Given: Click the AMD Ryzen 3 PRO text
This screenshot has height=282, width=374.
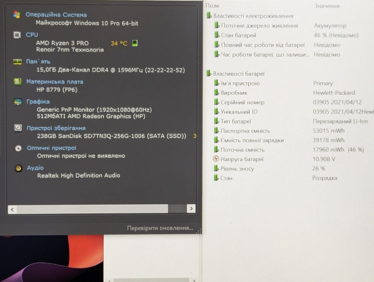Looking at the screenshot, I should [62, 43].
